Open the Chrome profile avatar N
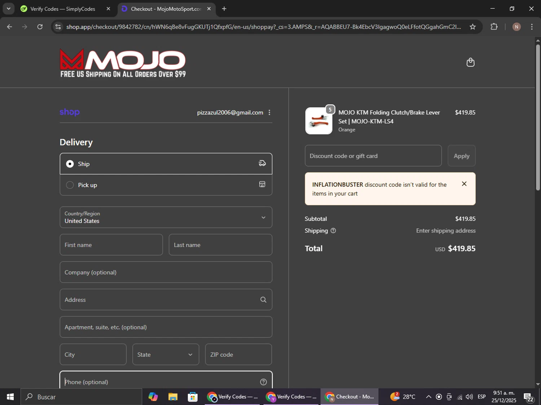 [516, 27]
